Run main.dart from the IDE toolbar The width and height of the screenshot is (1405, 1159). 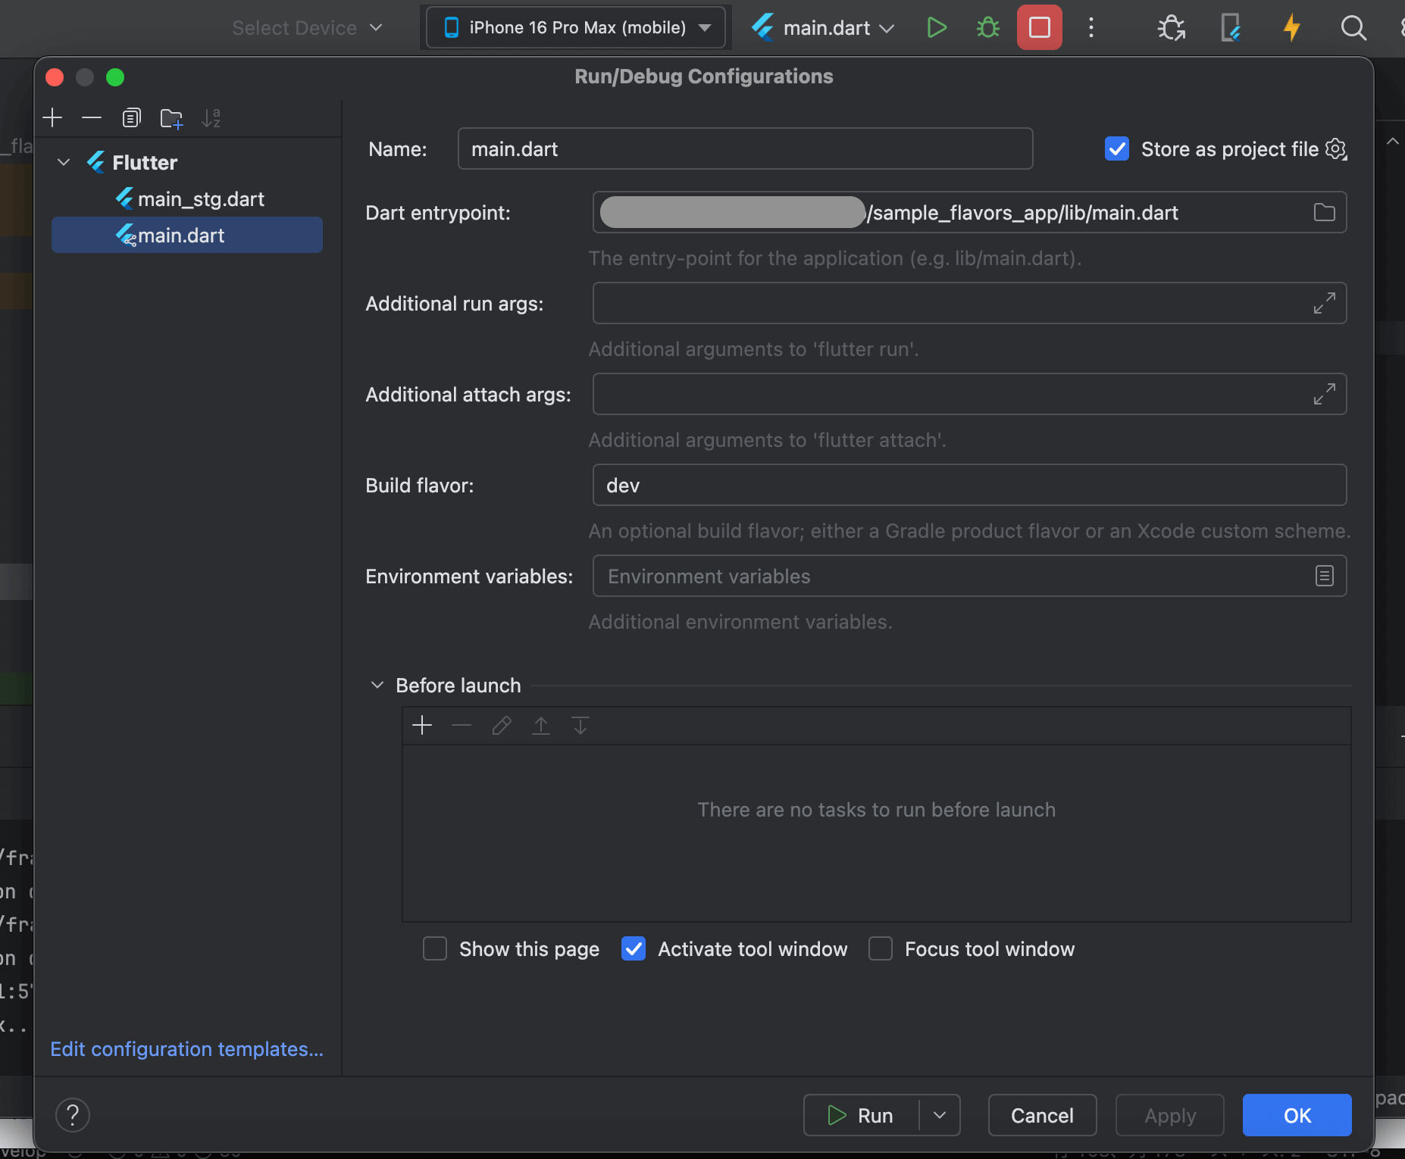[937, 28]
